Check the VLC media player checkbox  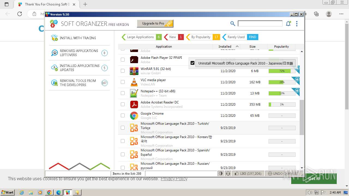pos(123,82)
